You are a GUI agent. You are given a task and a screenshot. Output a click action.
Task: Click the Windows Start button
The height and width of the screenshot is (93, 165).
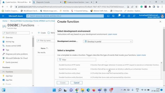[x=54, y=90]
